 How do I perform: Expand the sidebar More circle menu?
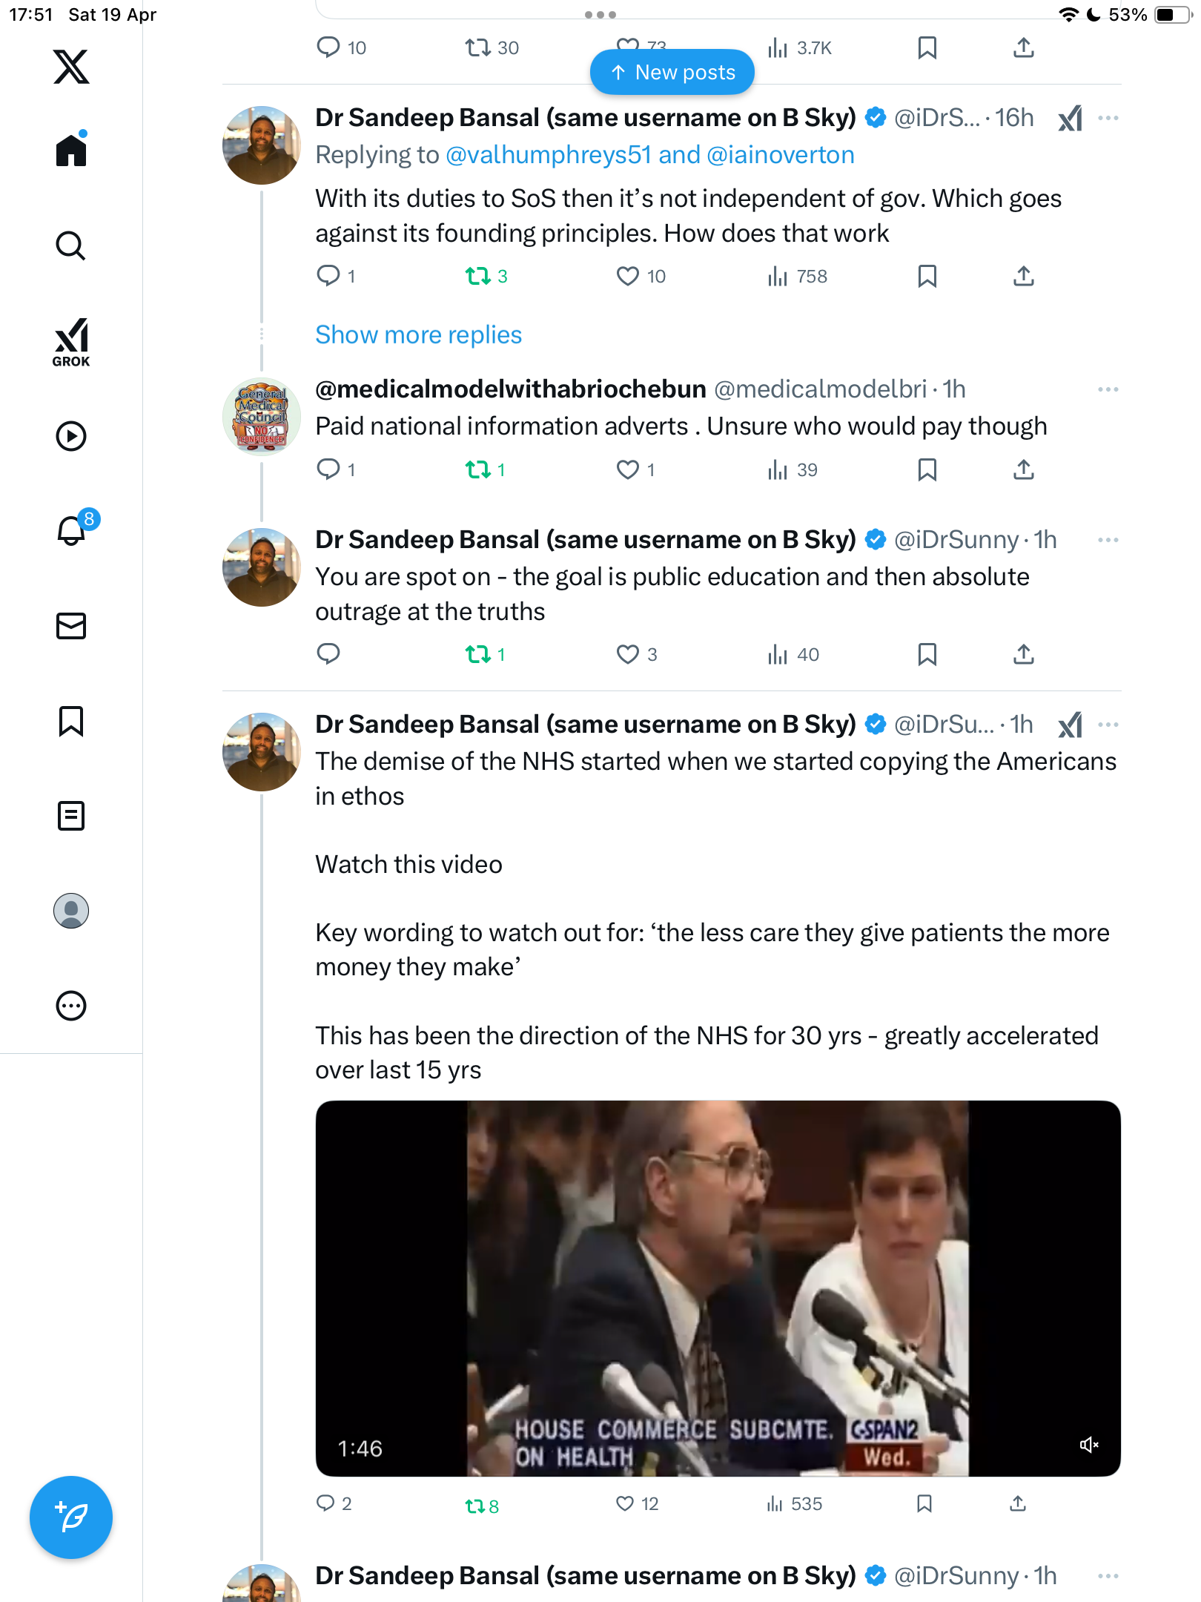tap(71, 1006)
